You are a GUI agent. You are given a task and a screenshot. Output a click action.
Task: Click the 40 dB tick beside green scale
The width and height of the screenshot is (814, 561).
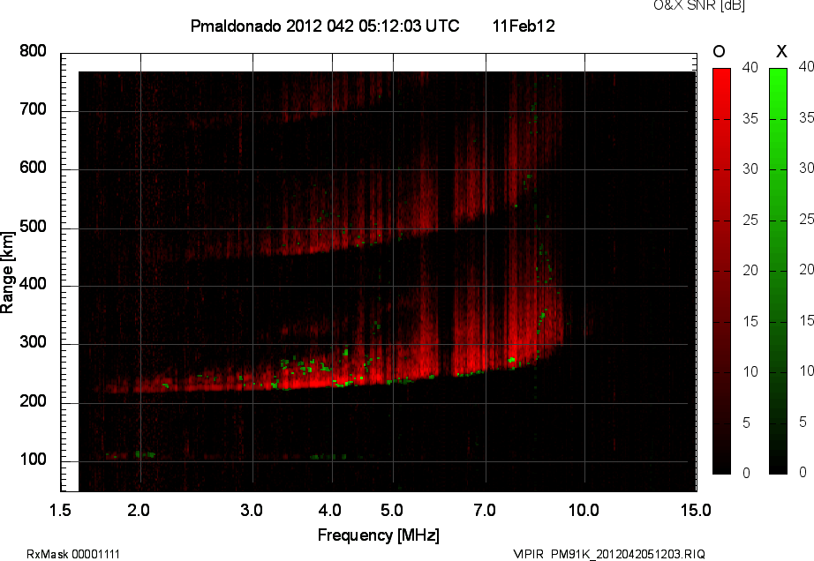(x=804, y=66)
